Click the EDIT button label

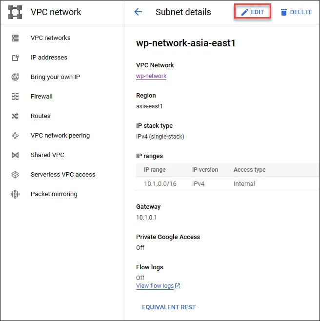(258, 12)
